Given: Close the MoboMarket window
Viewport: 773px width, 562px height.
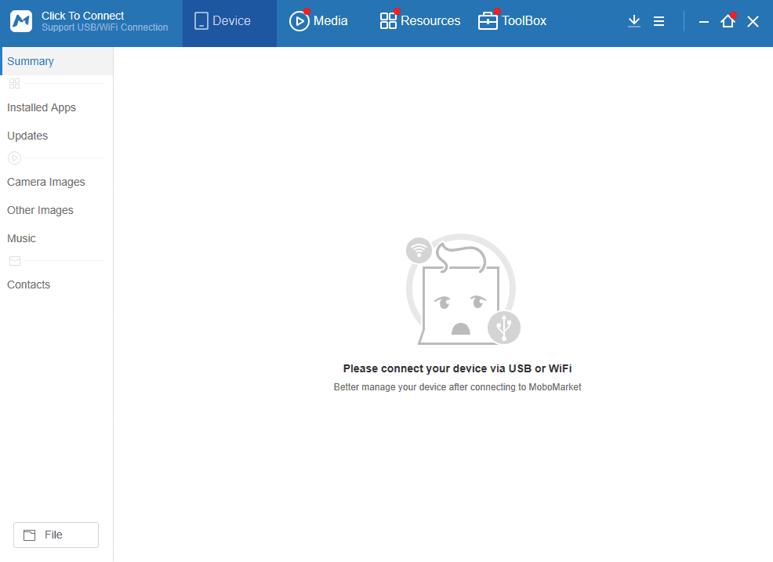Looking at the screenshot, I should 753,22.
